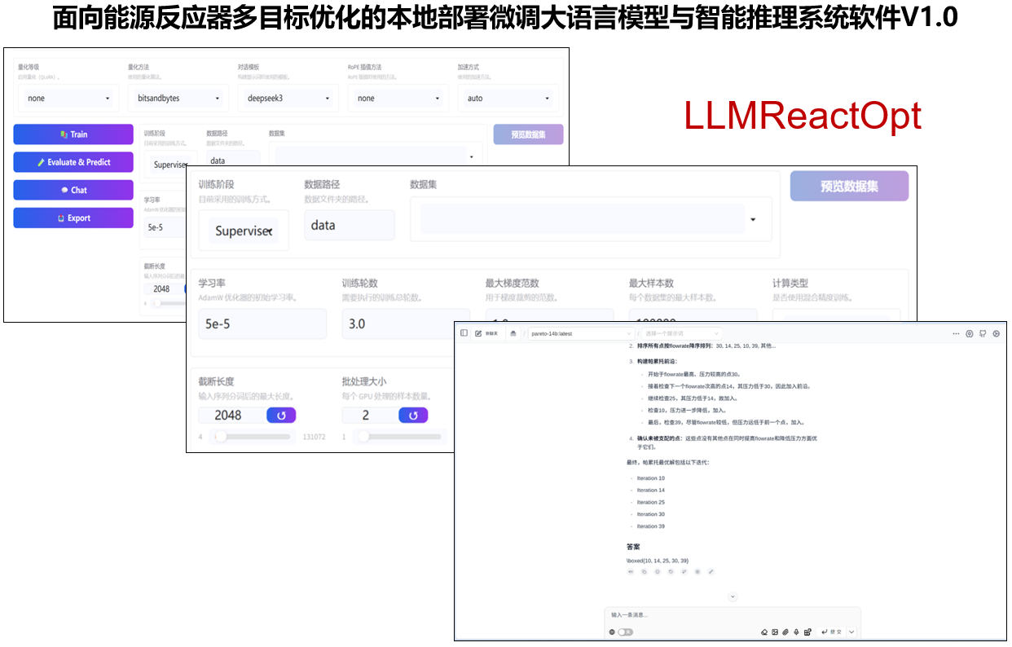Read the answer aloud with speaker icon
This screenshot has height=647, width=1012.
click(631, 572)
